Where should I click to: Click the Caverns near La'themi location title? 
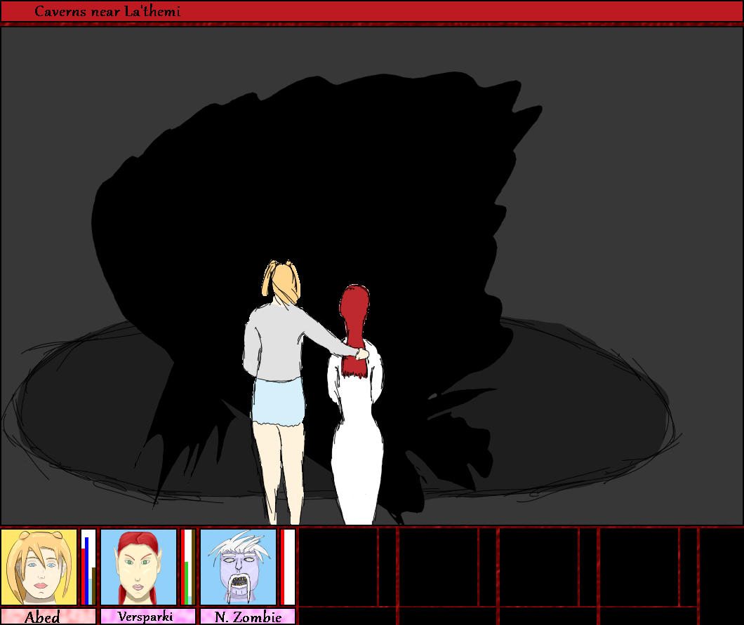coord(107,11)
